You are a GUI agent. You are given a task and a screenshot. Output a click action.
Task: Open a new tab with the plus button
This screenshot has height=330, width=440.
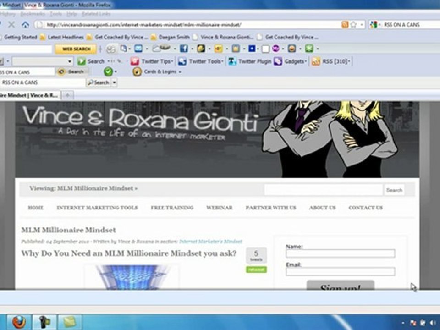tap(67, 95)
